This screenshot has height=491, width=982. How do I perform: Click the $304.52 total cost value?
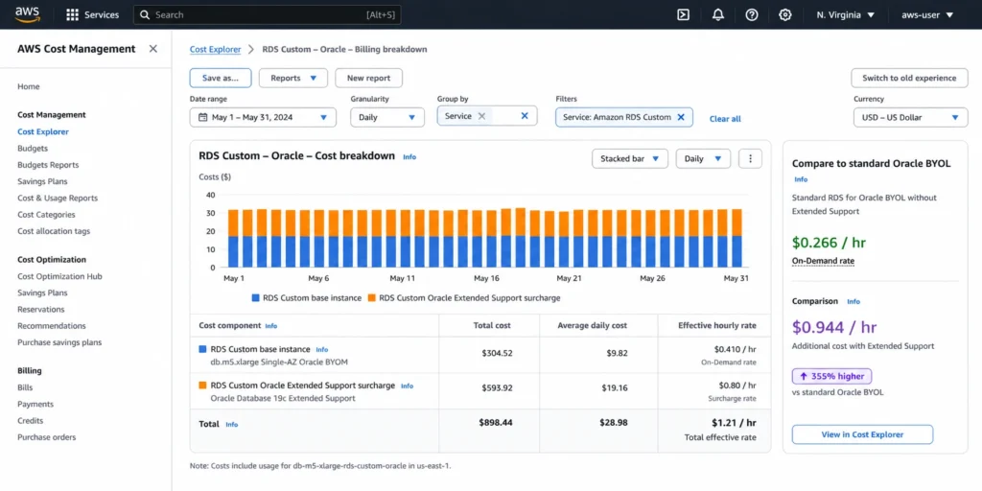coord(498,353)
